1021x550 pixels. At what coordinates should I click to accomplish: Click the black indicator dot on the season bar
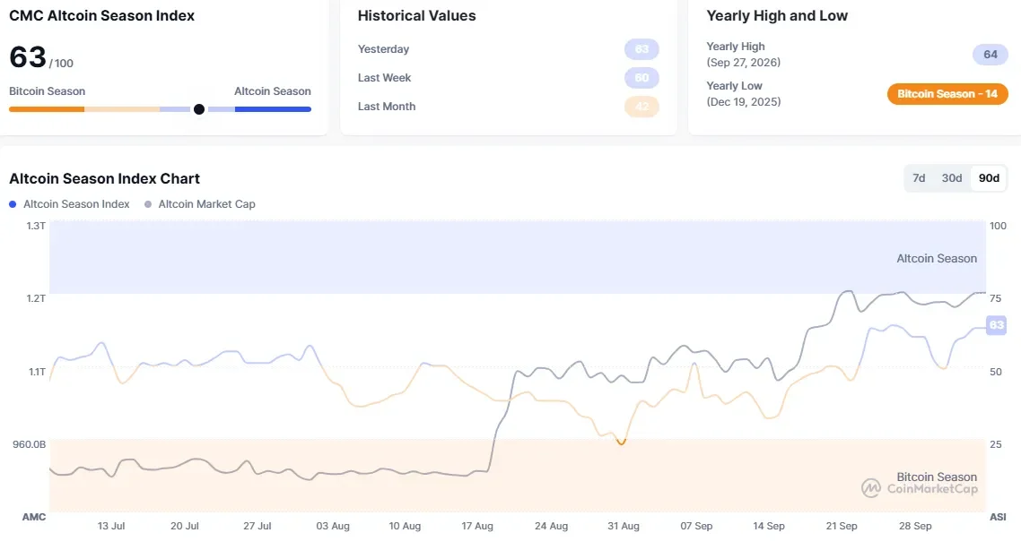[x=199, y=109]
